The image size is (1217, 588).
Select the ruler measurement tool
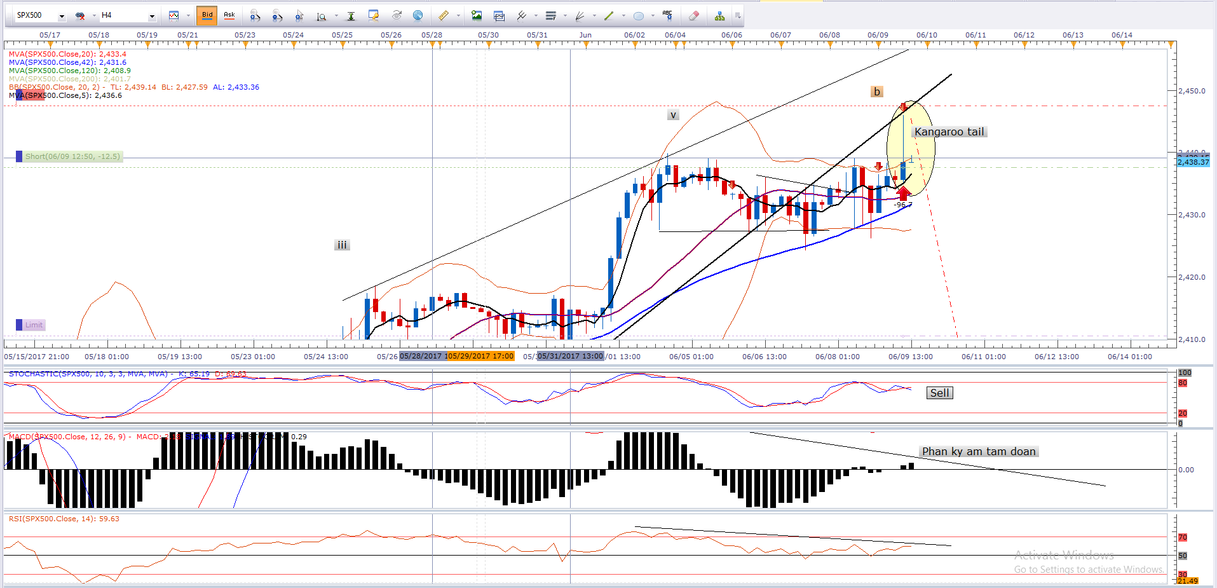point(444,16)
